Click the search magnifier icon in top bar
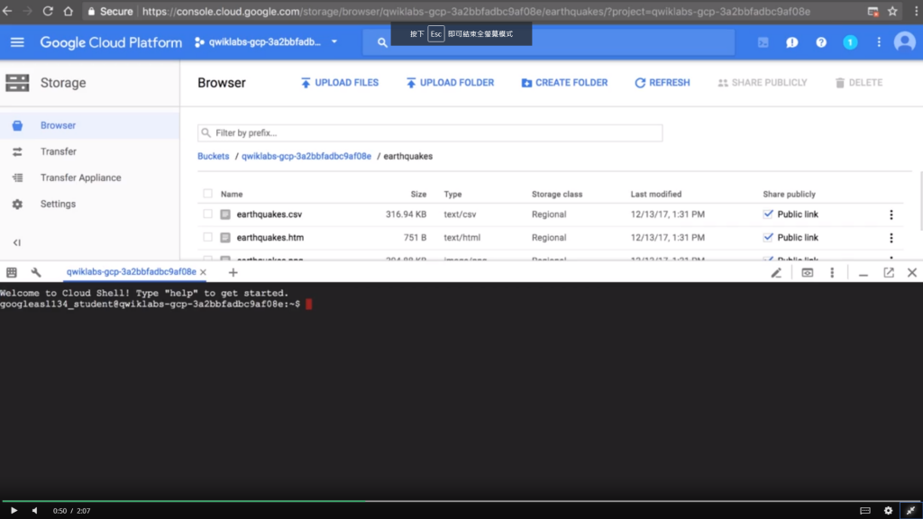923x519 pixels. 382,42
